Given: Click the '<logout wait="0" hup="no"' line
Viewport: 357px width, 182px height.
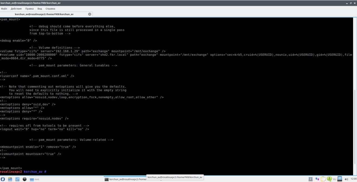Looking at the screenshot, I should point(45,129).
